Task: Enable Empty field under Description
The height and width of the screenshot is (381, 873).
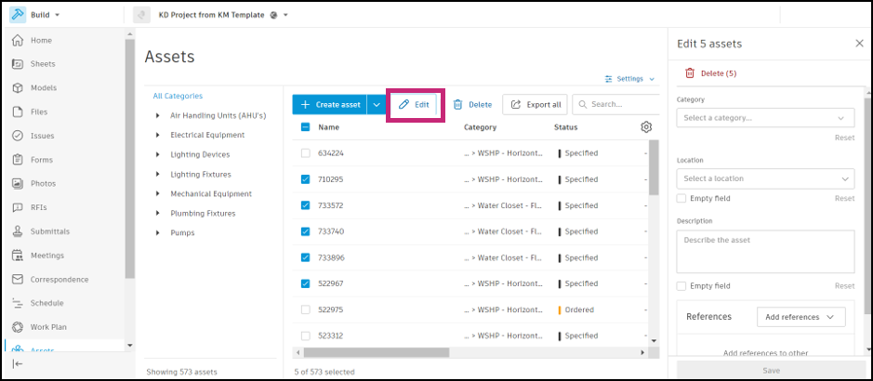Action: click(x=681, y=286)
